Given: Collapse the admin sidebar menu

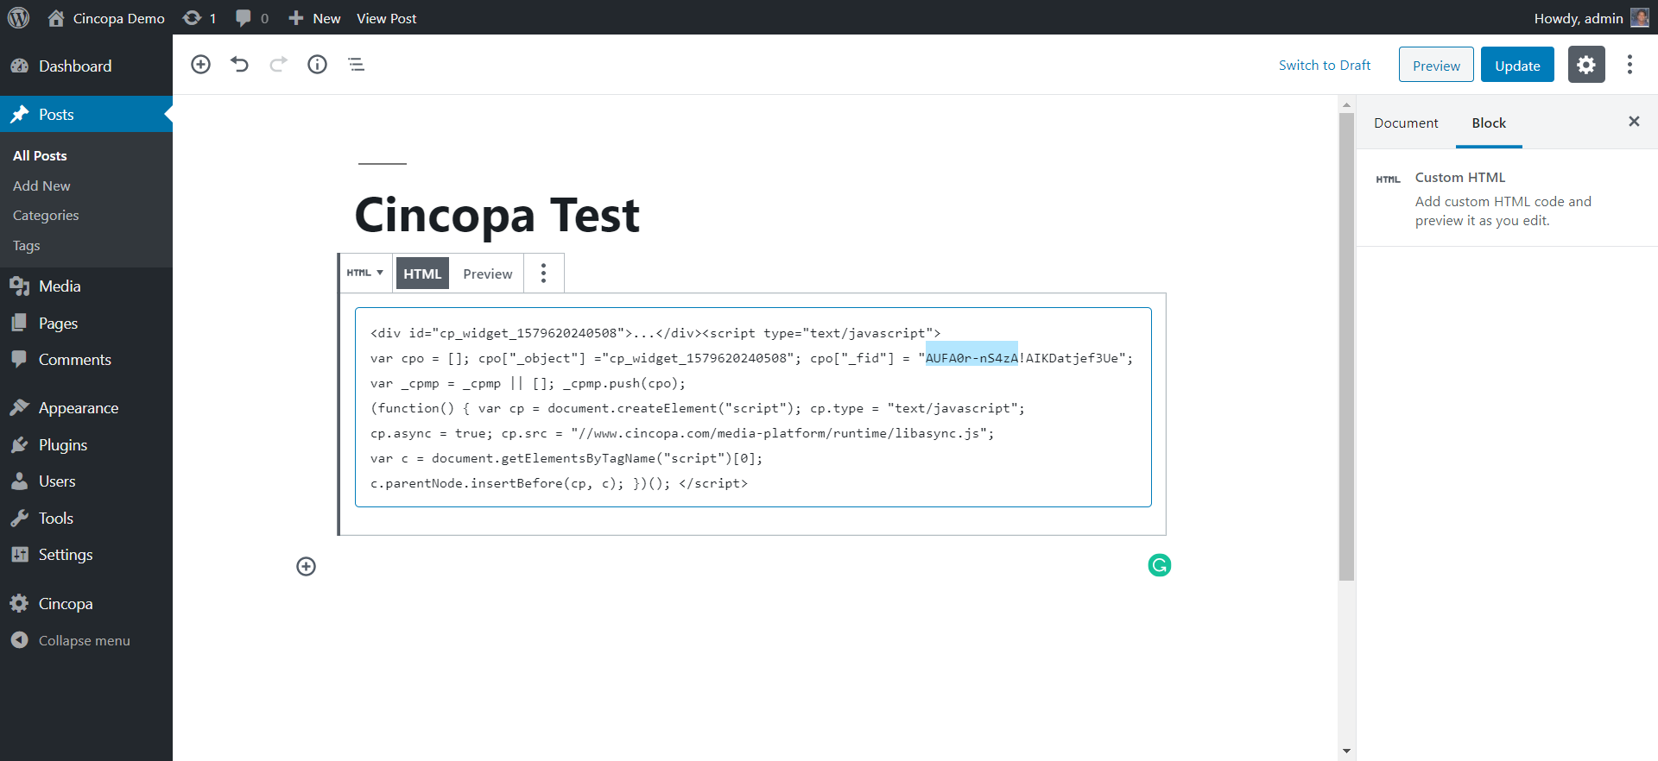Looking at the screenshot, I should (84, 640).
